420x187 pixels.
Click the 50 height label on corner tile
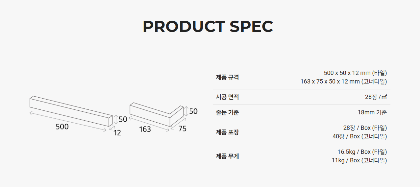[193, 111]
